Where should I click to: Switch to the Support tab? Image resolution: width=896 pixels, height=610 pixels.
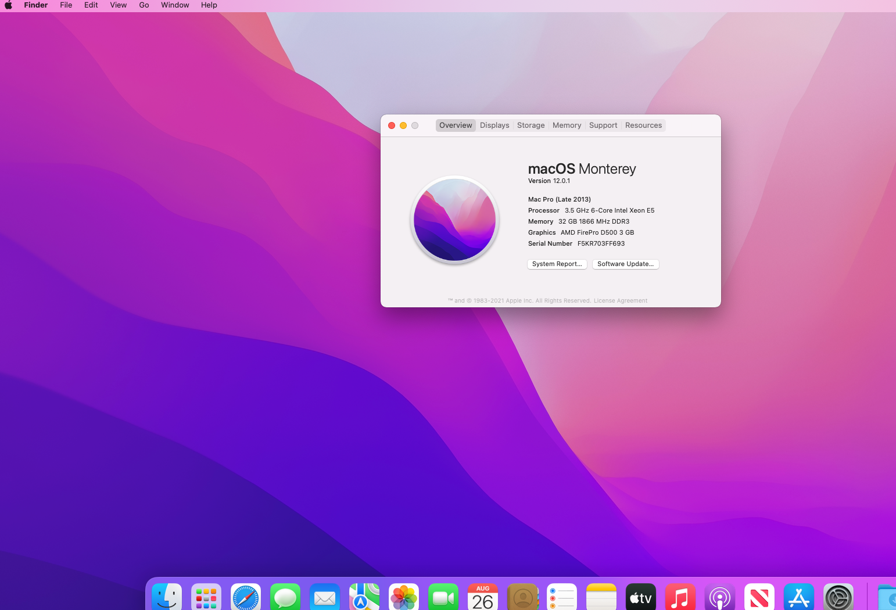pos(603,125)
